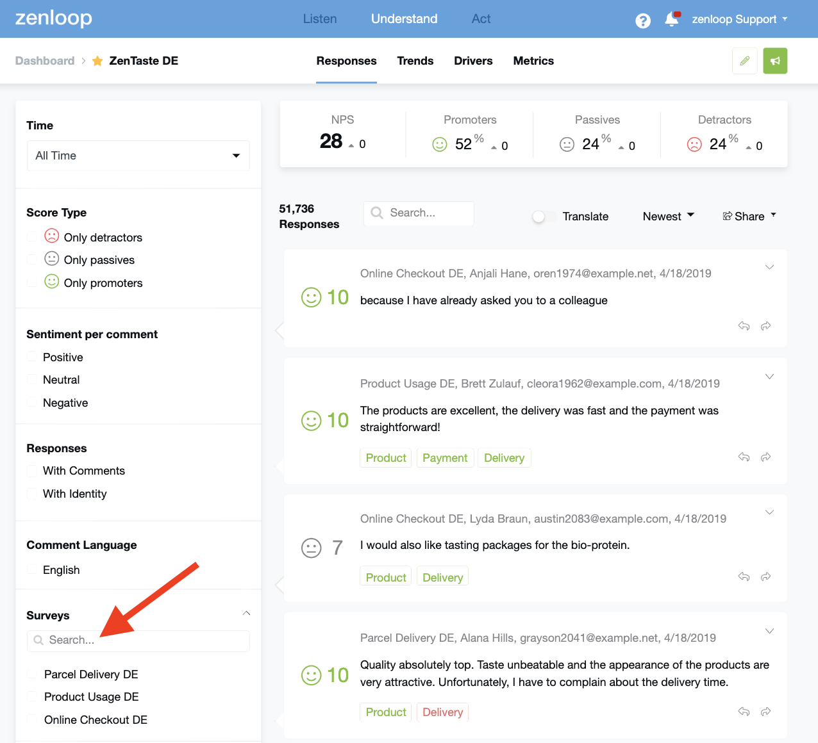
Task: Check Only passives filter
Action: [32, 259]
